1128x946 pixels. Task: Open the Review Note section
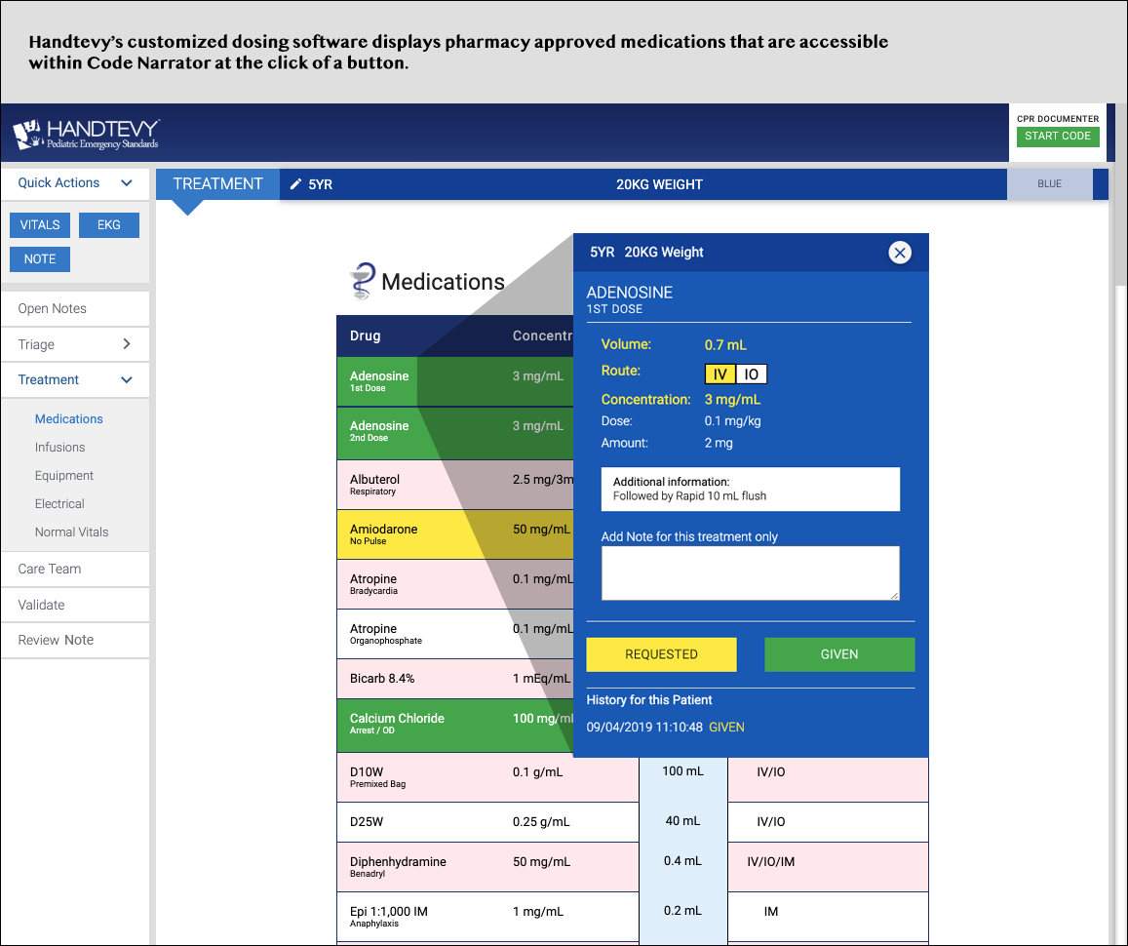[x=75, y=641]
